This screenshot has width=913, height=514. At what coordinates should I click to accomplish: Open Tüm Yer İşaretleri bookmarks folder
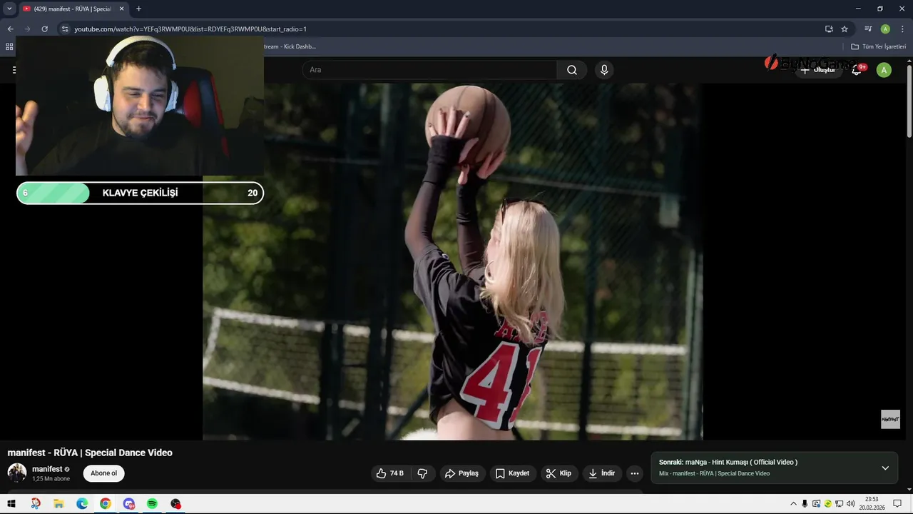pyautogui.click(x=878, y=46)
